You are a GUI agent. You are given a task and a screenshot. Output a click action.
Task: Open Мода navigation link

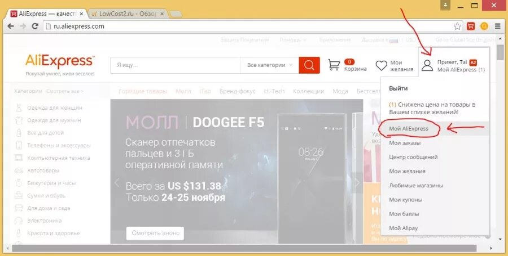tap(340, 91)
